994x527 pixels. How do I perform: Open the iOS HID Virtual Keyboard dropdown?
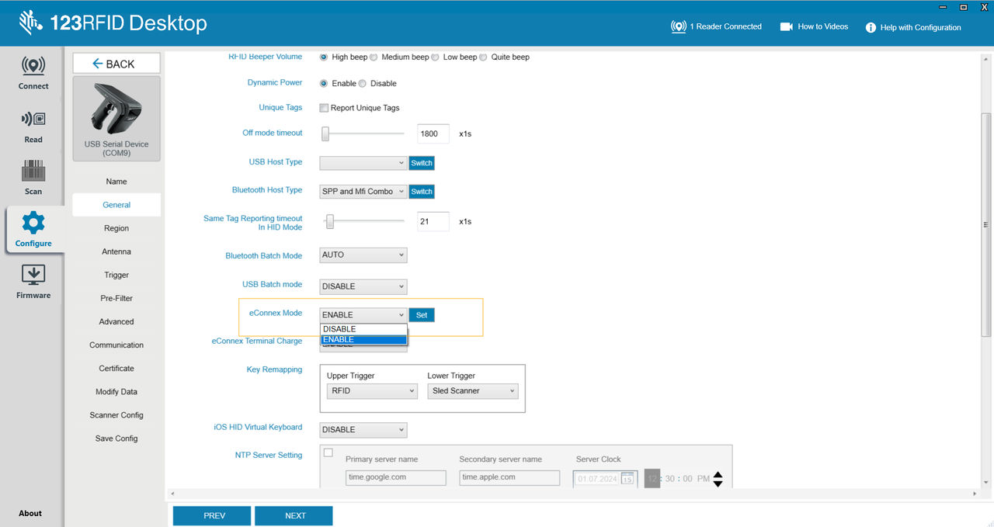click(x=363, y=430)
